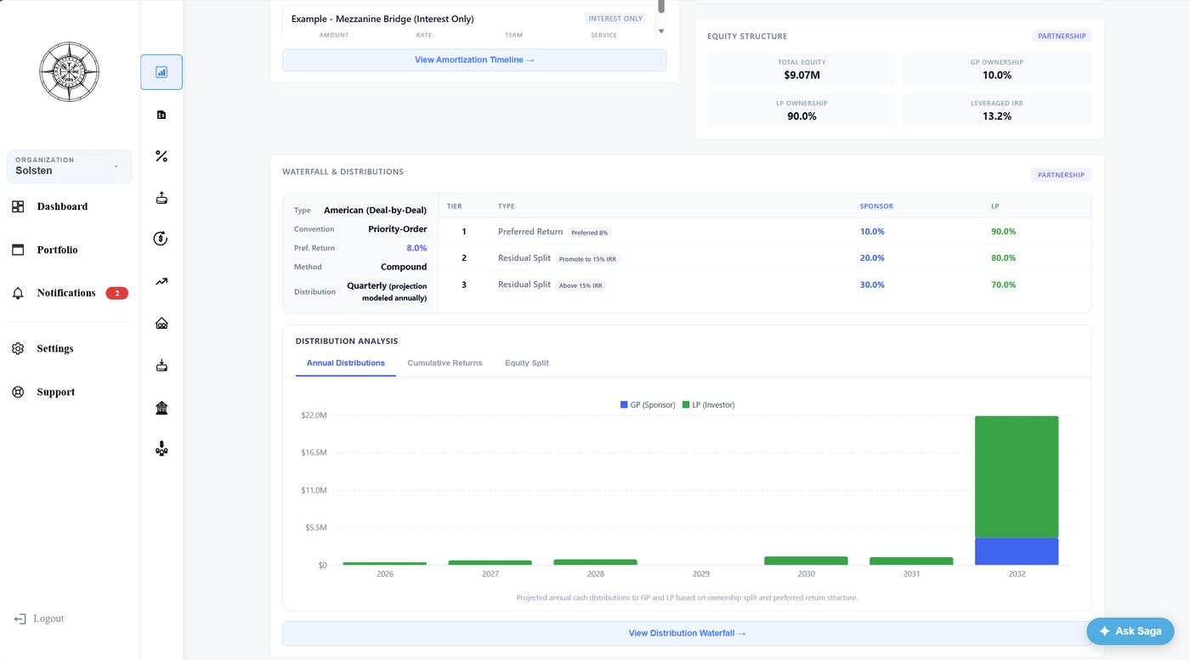This screenshot has width=1190, height=660.
Task: Click the GP Ownership 10.0% value
Action: (996, 76)
